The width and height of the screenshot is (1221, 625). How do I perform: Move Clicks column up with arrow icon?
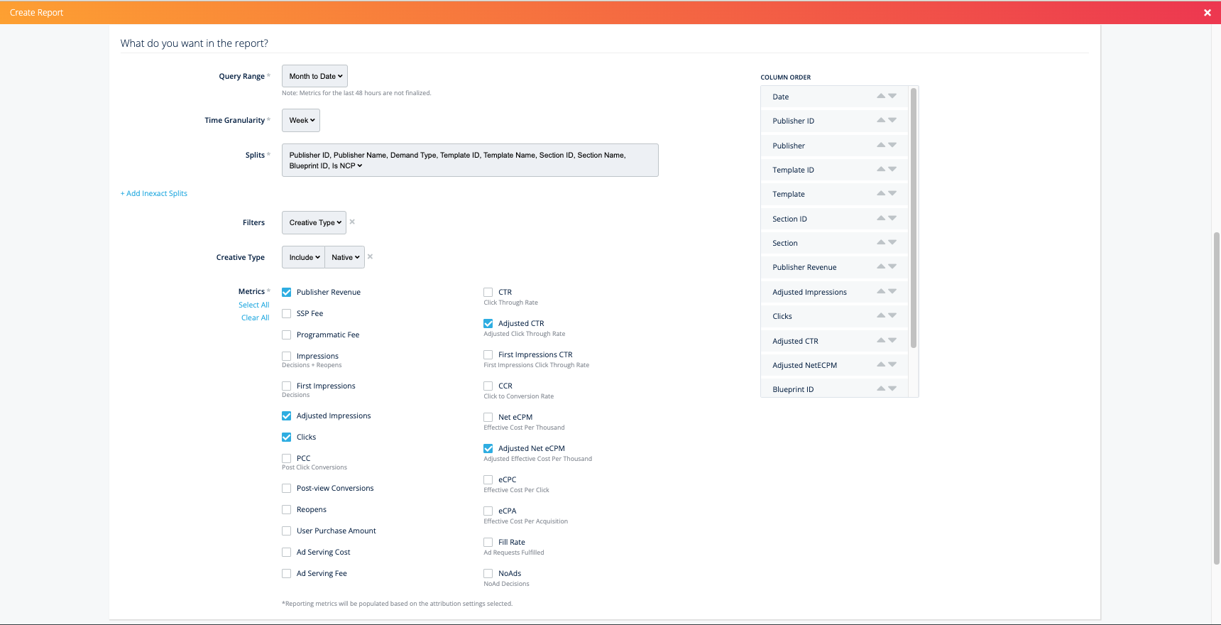pos(880,315)
